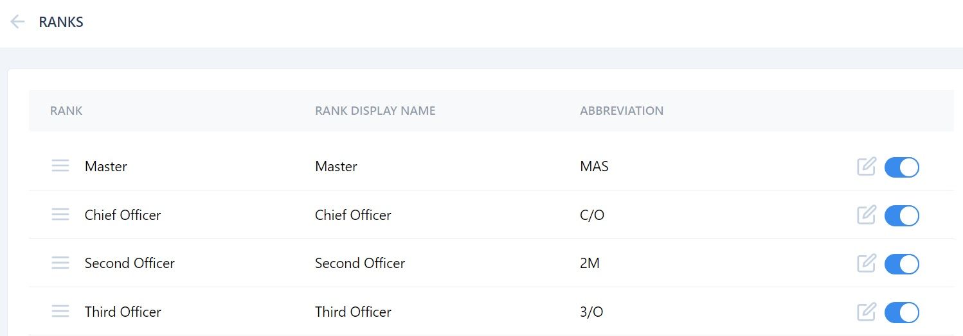This screenshot has height=336, width=963.
Task: Go back using the arrow beside RANKS
Action: point(17,22)
